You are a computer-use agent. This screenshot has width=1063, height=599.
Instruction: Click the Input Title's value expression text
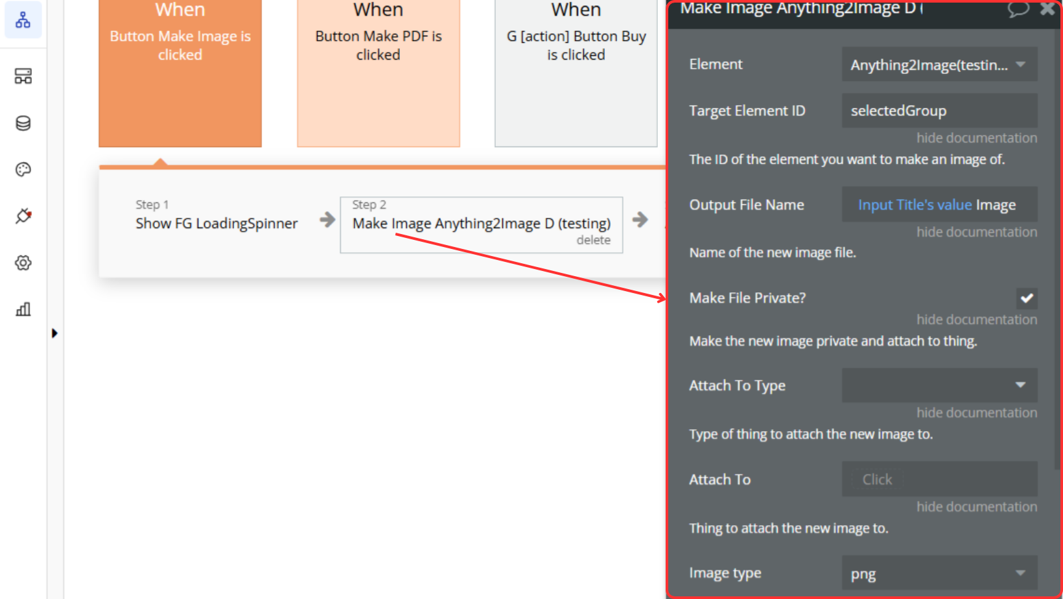point(915,205)
